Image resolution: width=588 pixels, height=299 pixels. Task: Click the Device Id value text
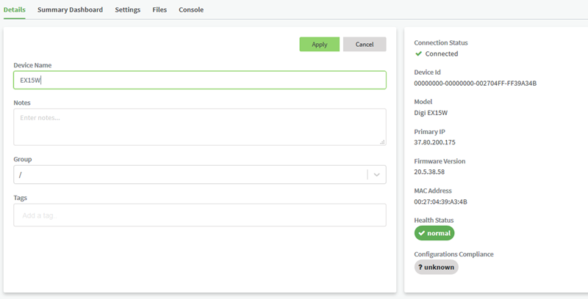pyautogui.click(x=476, y=83)
